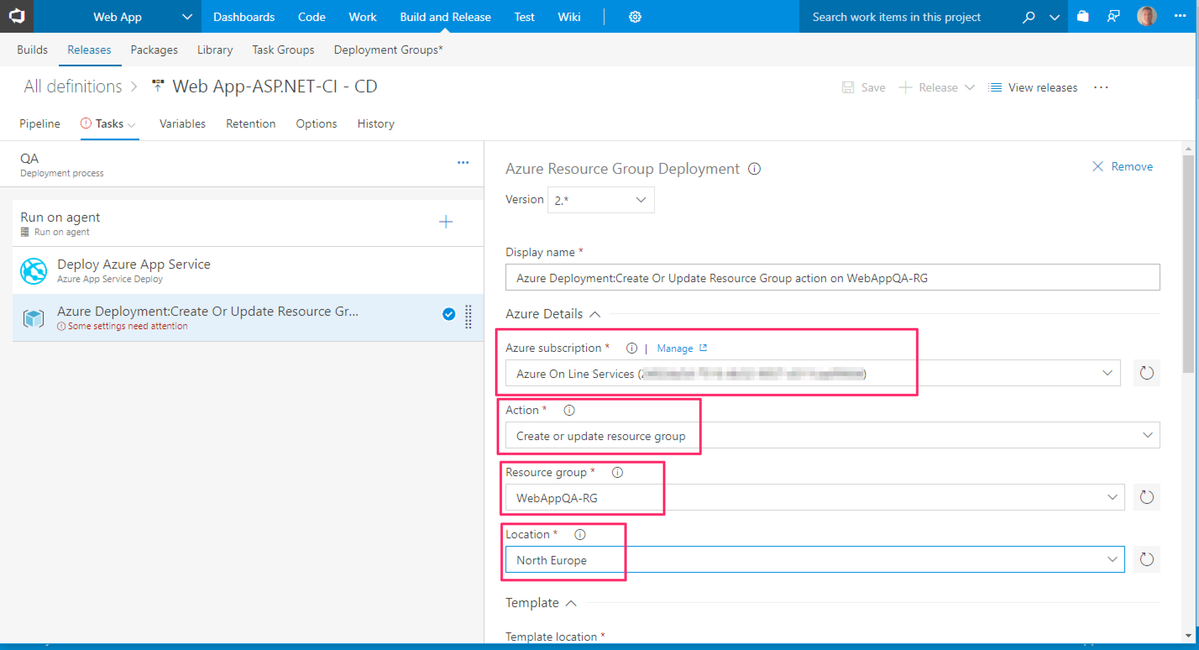
Task: Open the QA environment ellipsis menu
Action: click(x=463, y=162)
